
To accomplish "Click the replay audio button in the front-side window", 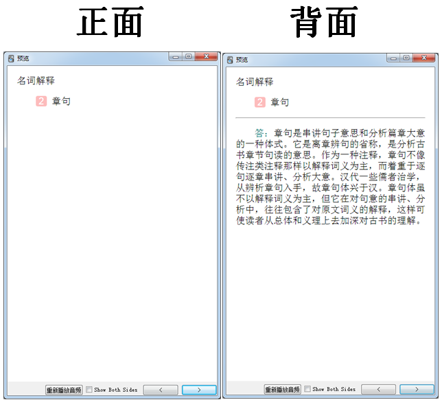I will (x=64, y=390).
